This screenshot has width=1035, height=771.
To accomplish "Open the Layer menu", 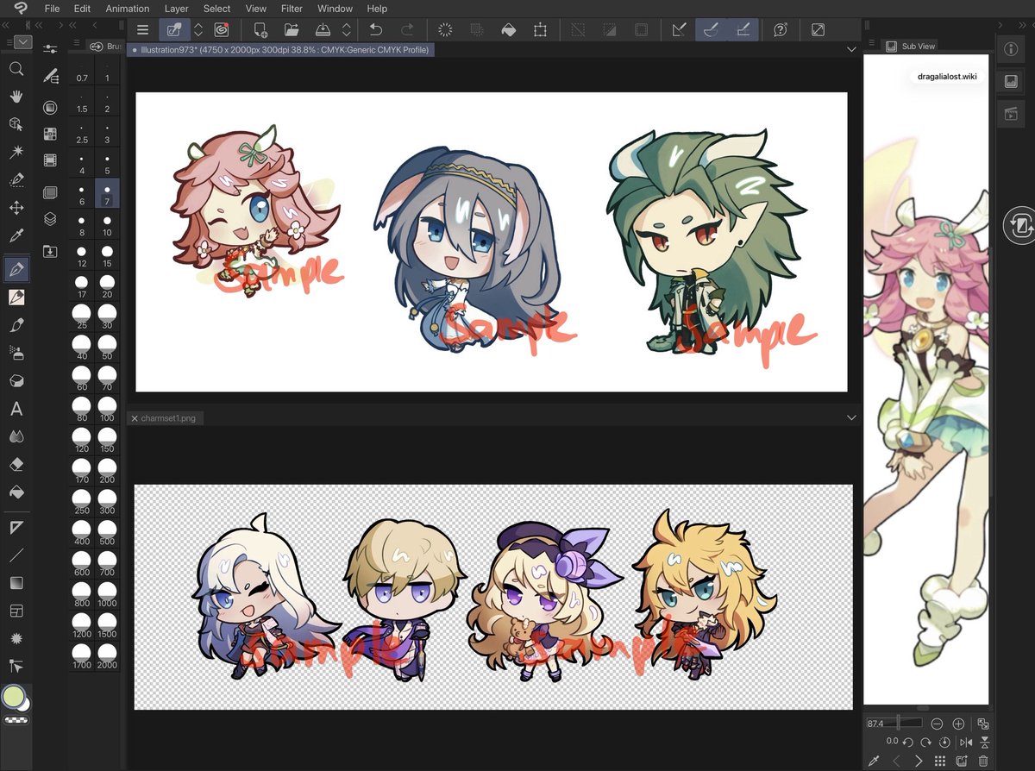I will [x=176, y=9].
